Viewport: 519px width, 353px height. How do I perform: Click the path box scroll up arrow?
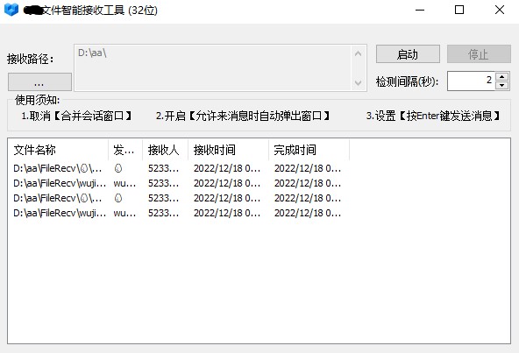(x=358, y=53)
